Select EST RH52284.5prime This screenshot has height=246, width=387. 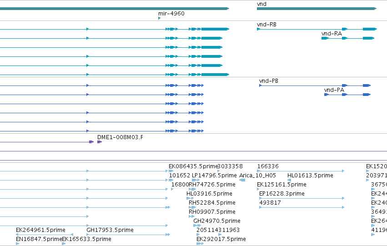click(192, 207)
